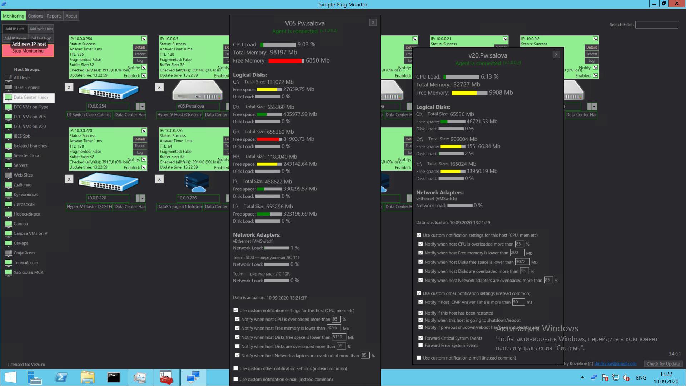Viewport: 686px width, 386px height.
Task: Click the DataStorage 10.0.0.226 cloud icon
Action: pyautogui.click(x=196, y=182)
